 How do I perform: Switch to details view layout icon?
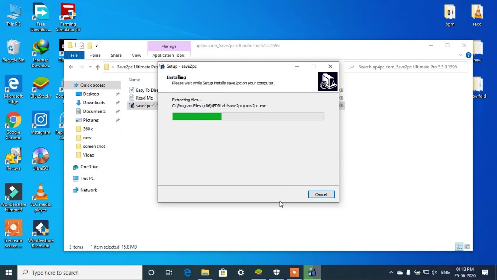pyautogui.click(x=459, y=247)
